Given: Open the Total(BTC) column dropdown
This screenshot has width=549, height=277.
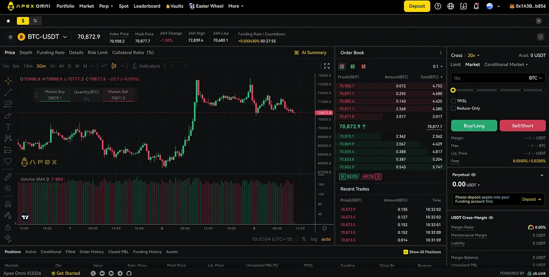Looking at the screenshot, I should [x=431, y=77].
